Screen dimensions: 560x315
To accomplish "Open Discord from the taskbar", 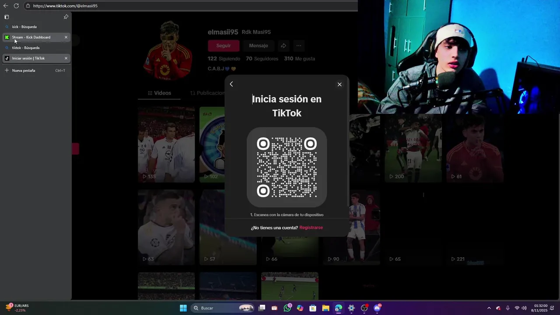I will point(377,308).
